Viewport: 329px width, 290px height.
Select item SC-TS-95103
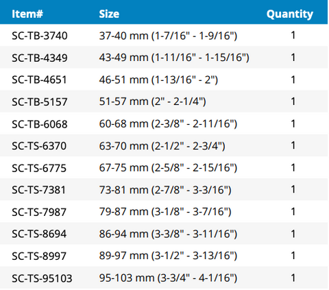[42, 278]
